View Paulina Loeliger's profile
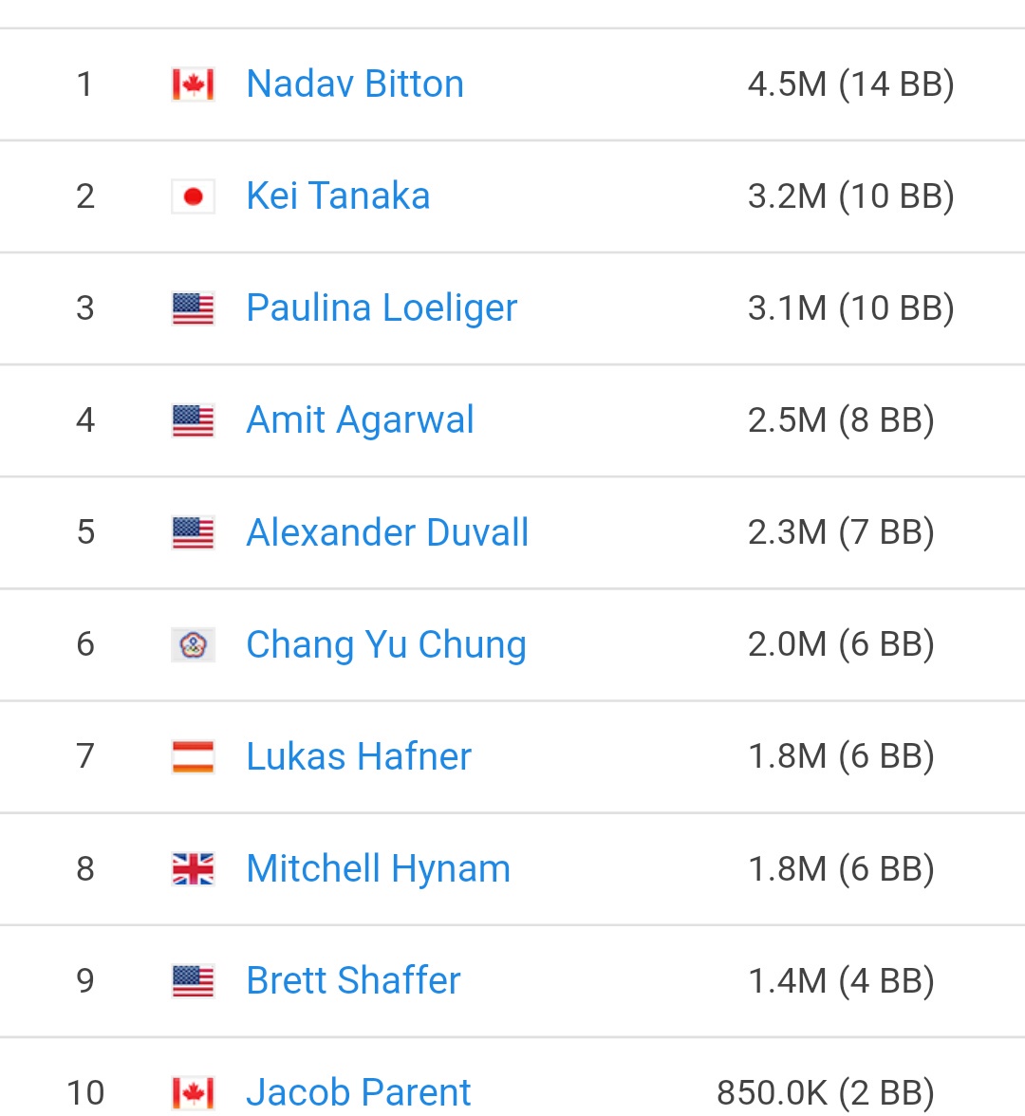 coord(382,308)
